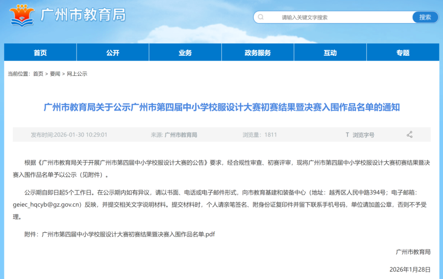Open the 互动 menu item

[330, 52]
